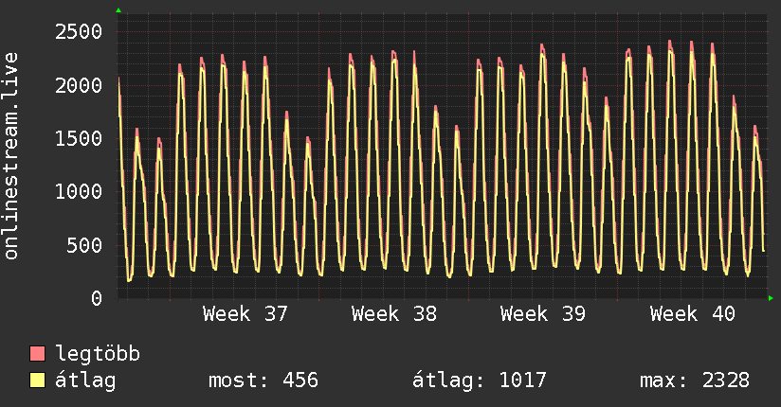Screen dimensions: 781x407
Task: Click the átlag legend label
Action: (85, 380)
